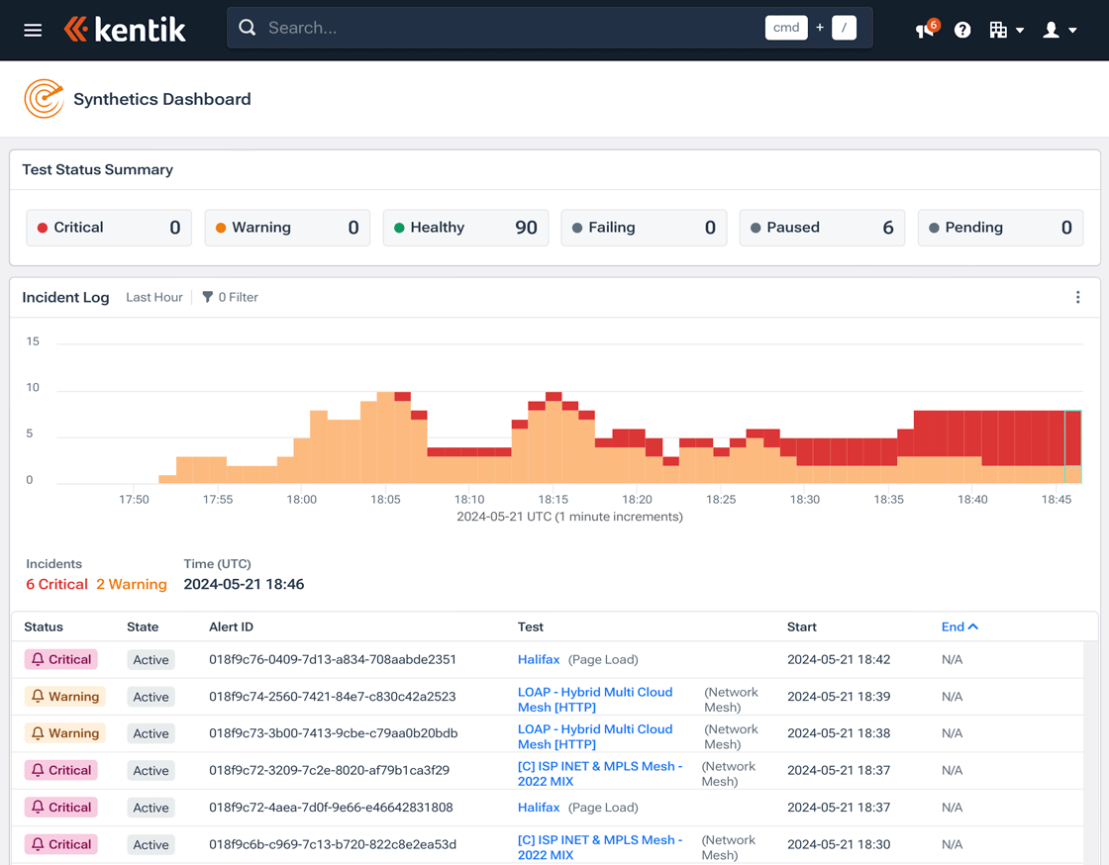This screenshot has width=1109, height=865.
Task: Open the help question mark icon
Action: tap(961, 30)
